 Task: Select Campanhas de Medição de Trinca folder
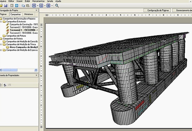tap(21, 44)
